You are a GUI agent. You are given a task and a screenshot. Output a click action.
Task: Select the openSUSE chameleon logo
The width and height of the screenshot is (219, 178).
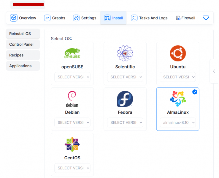tap(72, 53)
